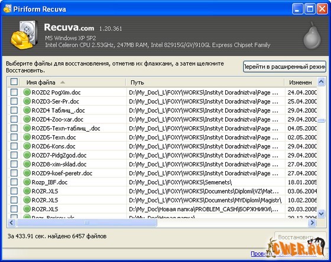
Task: Click the date 25.04.2000 cell
Action: click(302, 101)
